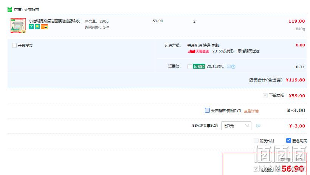Open the 小迷糊泥浆清洁面膜 product title link
This screenshot has height=175, width=310.
[56, 21]
